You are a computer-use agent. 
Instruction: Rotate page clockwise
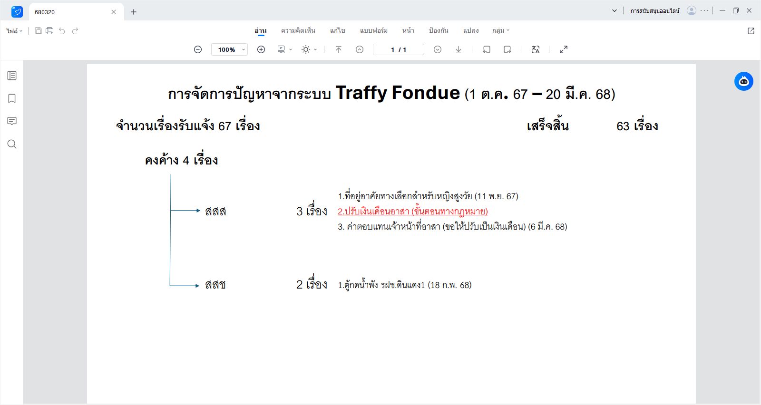(507, 49)
